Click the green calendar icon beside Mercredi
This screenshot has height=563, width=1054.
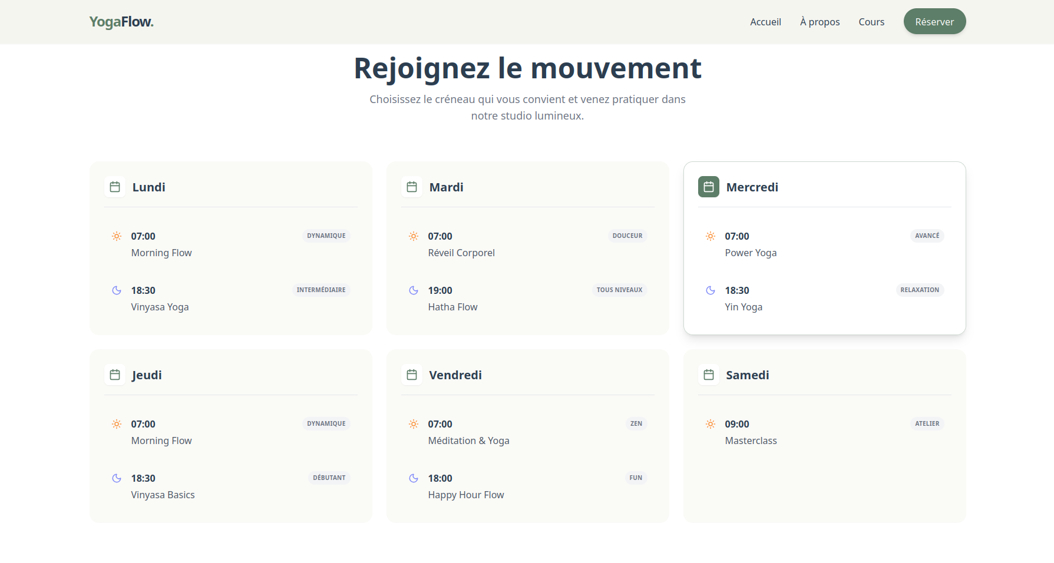coord(709,187)
